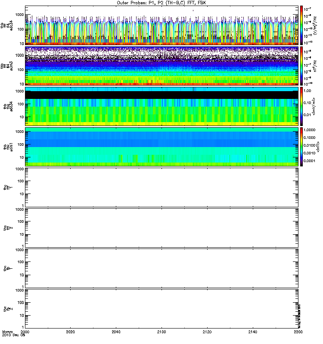Viewport: 323px width, 344px height.
Task: Click the 2020 time axis label
Action: click(x=71, y=332)
